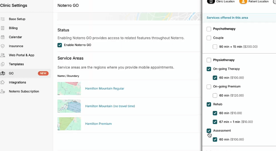The image size is (276, 151).
Task: Click the GO map icon
Action: click(3, 73)
